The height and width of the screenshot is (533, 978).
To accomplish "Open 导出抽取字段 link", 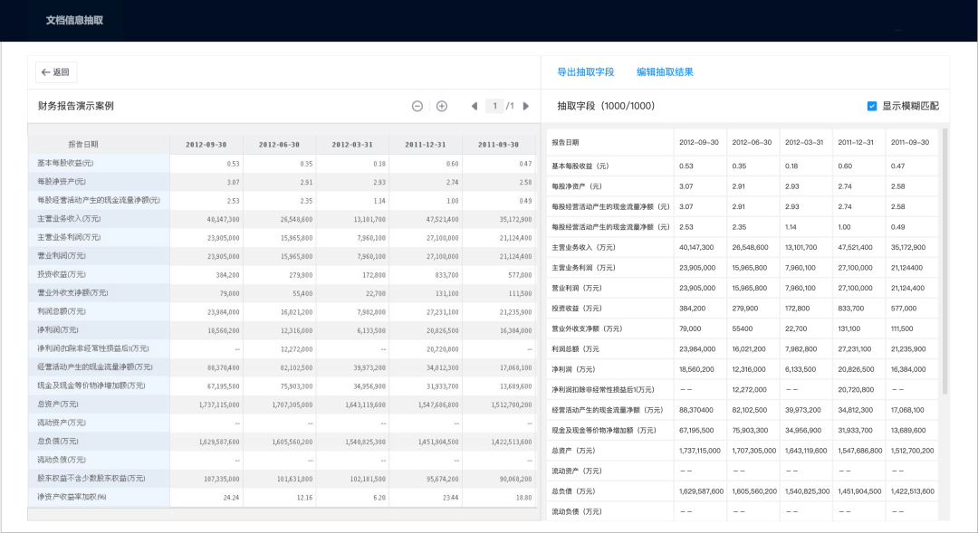I will click(x=586, y=71).
